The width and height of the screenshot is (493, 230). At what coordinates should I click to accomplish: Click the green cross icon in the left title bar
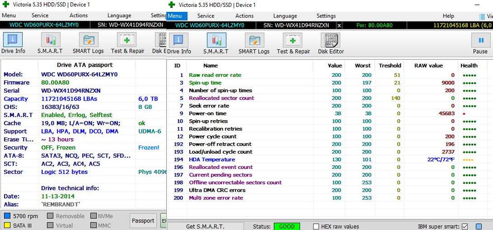tap(5, 4)
